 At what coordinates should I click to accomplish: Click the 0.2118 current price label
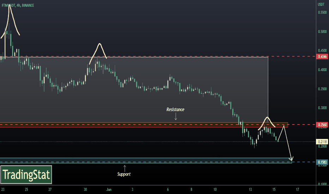(322, 141)
